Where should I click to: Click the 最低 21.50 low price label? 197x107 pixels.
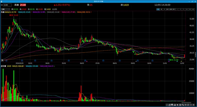174,60
